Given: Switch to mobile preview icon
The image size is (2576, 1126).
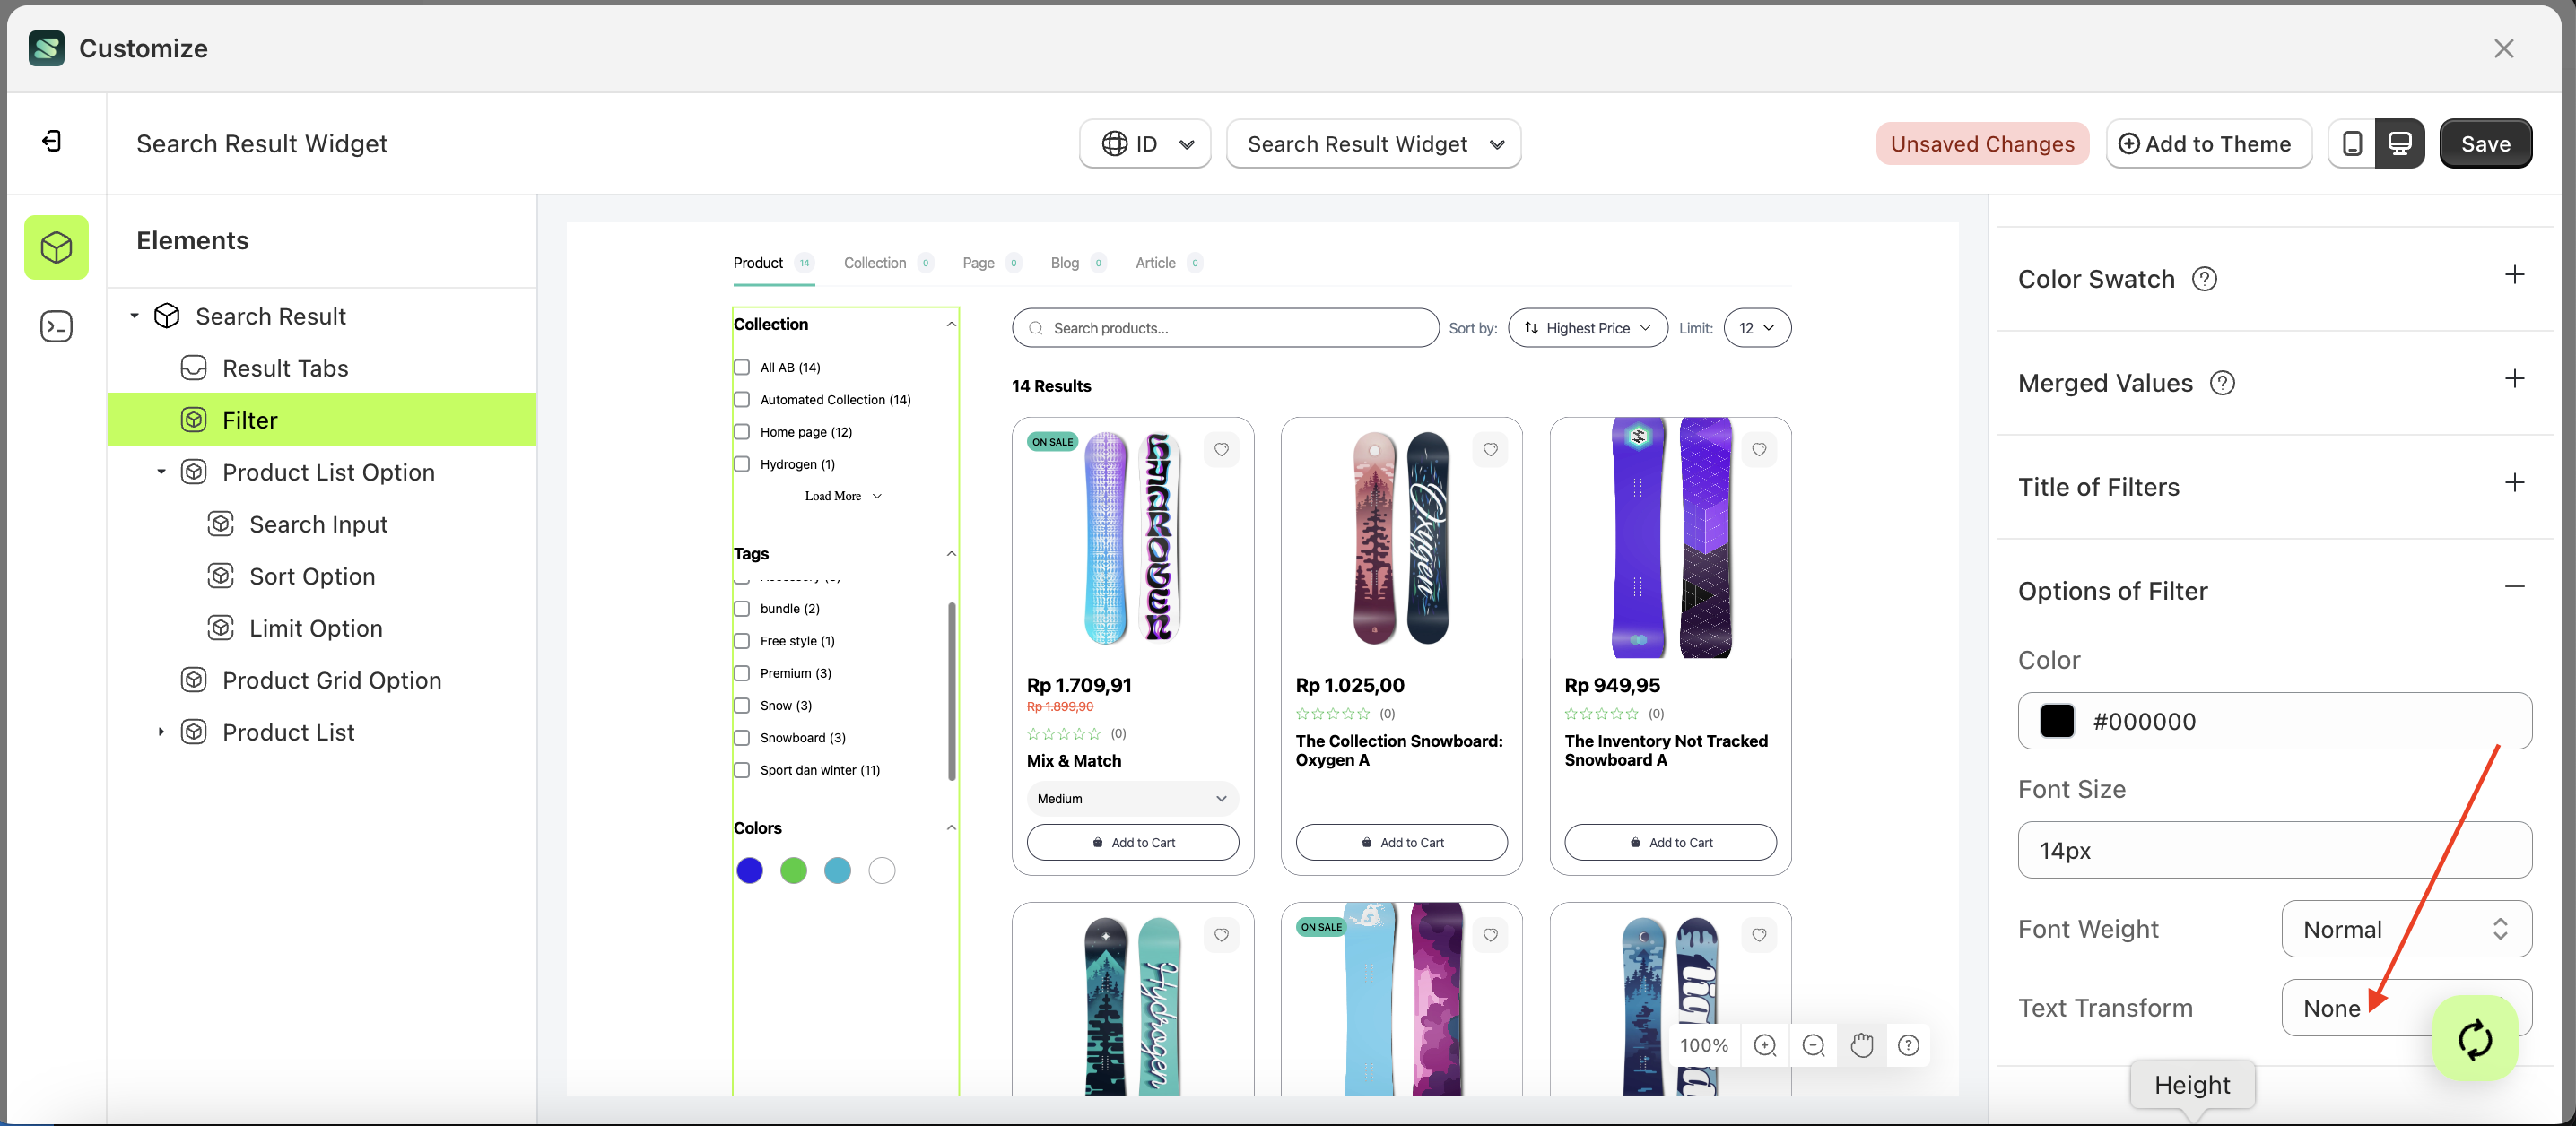Looking at the screenshot, I should pyautogui.click(x=2352, y=143).
